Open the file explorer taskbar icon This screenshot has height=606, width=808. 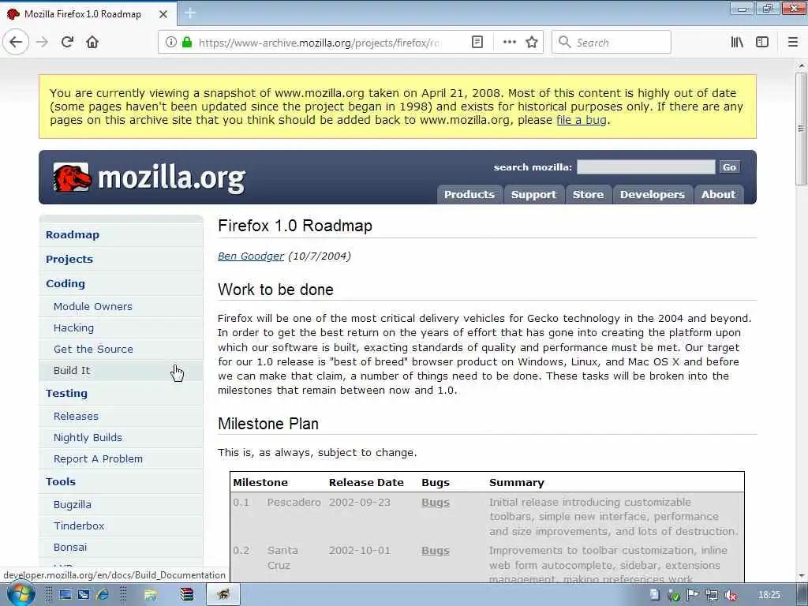pyautogui.click(x=151, y=595)
